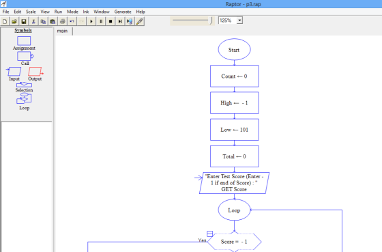Image resolution: width=382 pixels, height=252 pixels.
Task: Collapse the loop using the small box icon
Action: click(x=210, y=234)
